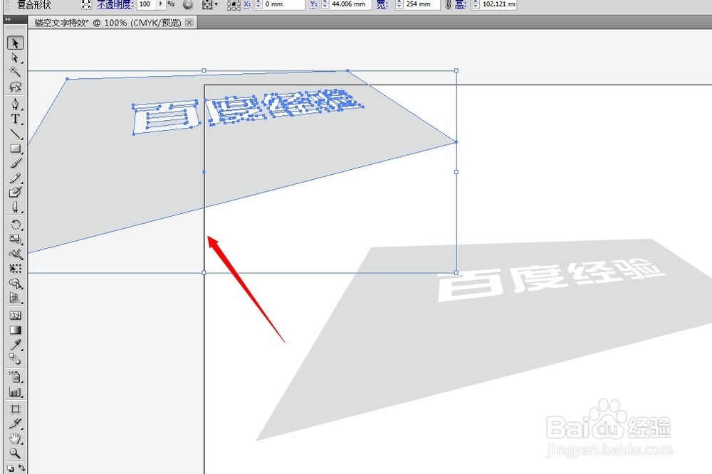Select the Blob Brush tool

coord(16,192)
